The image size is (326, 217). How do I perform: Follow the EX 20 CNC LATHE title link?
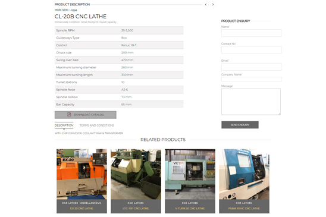tap(81, 209)
